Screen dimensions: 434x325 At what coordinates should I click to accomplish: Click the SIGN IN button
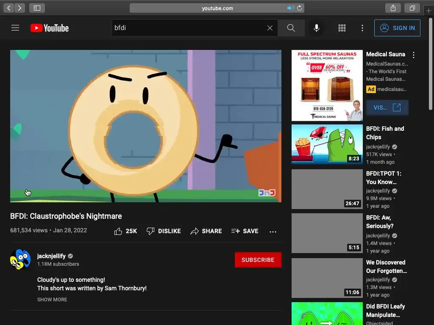click(397, 28)
